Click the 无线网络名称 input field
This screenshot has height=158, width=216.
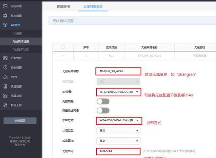coord(119,71)
